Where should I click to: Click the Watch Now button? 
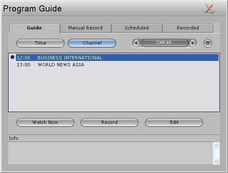(x=45, y=122)
